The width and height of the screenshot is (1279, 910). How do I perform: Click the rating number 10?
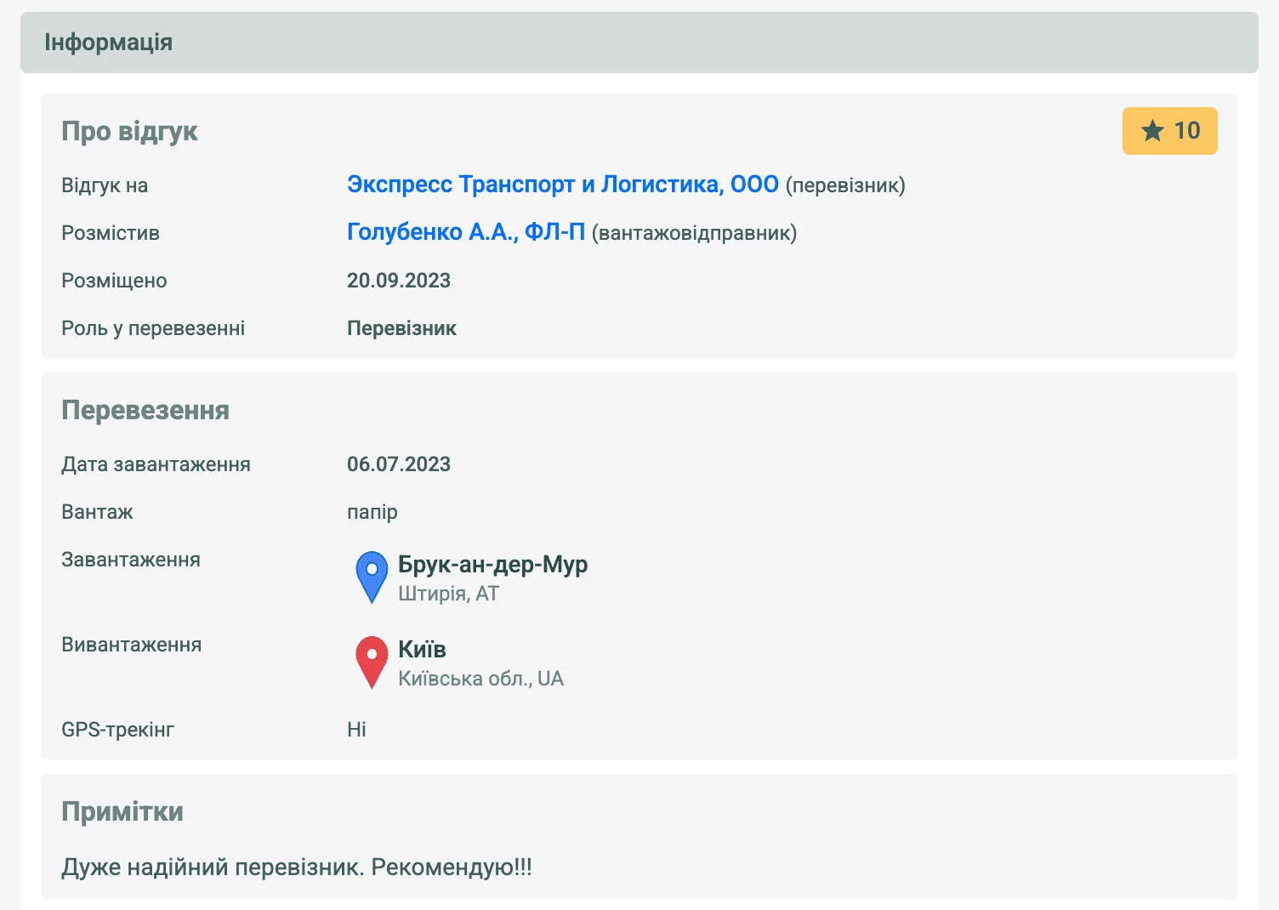point(1187,131)
